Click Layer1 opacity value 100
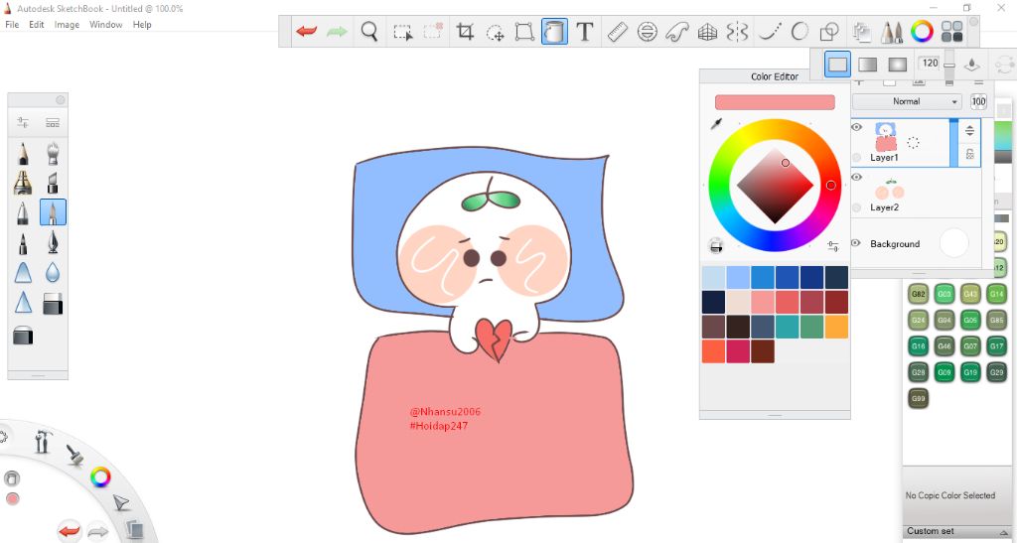The image size is (1017, 543). click(978, 101)
